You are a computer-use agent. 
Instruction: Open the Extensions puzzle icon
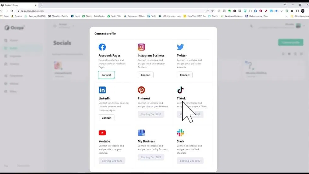pos(292,11)
